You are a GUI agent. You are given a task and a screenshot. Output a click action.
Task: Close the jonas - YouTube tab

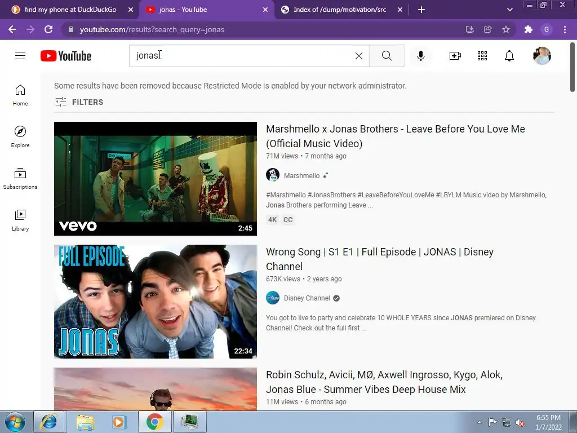[x=265, y=10]
